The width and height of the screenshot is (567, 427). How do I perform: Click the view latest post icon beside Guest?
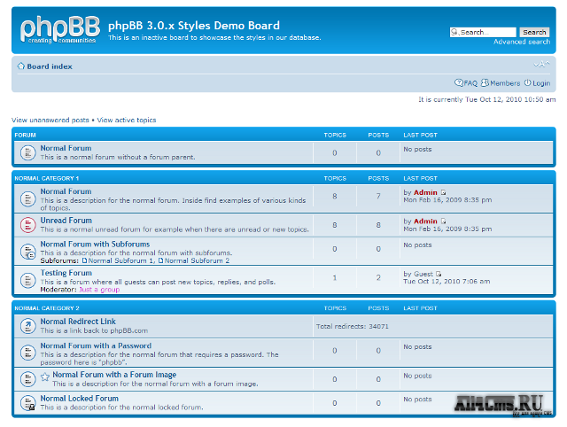pos(439,274)
